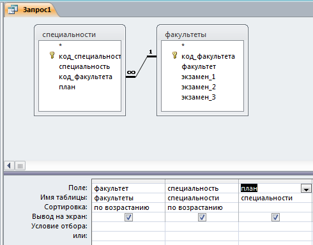Click the highlighted план cell in Поле row
Screen dimensions: 313x245
[249, 188]
